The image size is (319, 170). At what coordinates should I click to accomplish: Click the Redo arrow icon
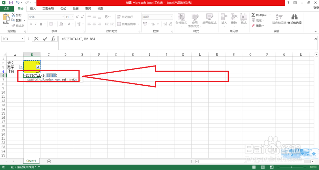(27, 3)
